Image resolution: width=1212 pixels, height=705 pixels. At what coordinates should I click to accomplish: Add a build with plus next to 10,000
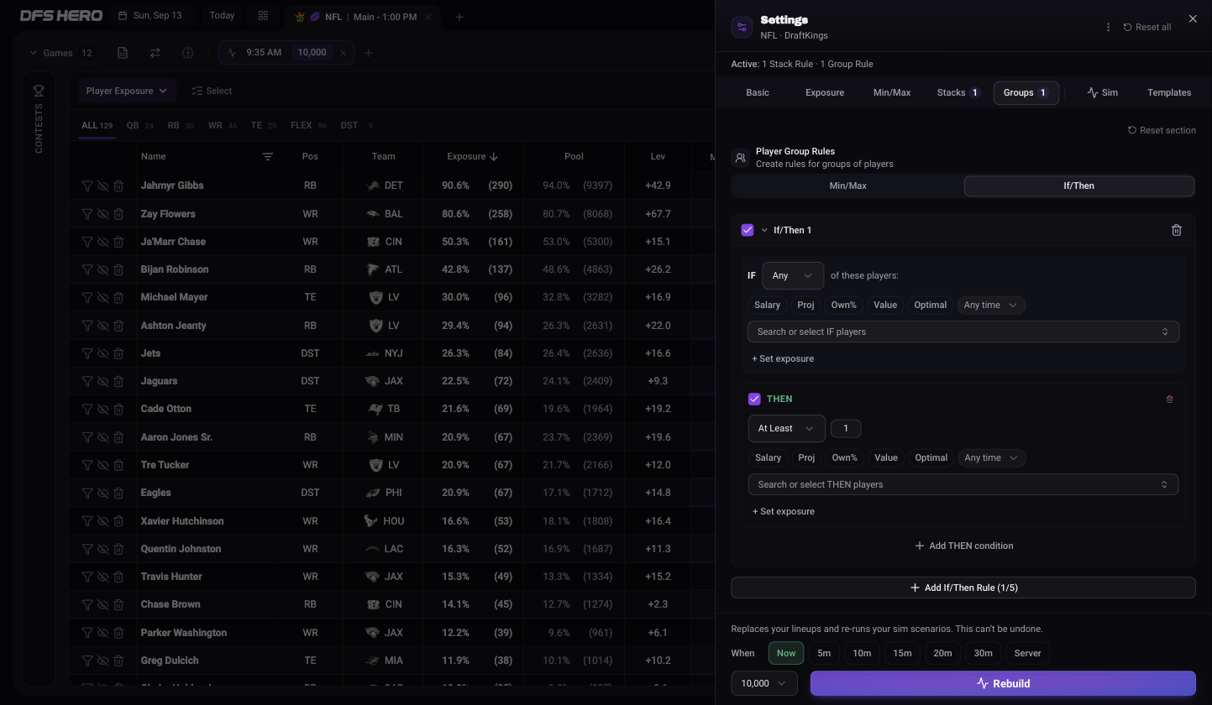[368, 53]
